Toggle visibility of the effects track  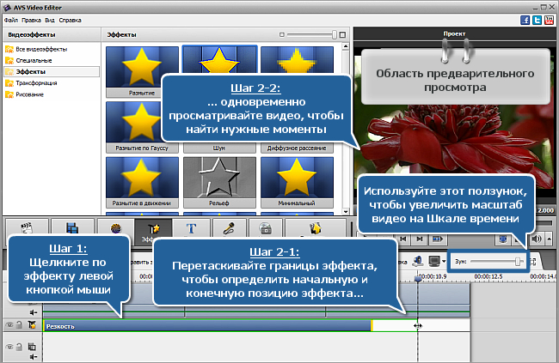point(9,325)
